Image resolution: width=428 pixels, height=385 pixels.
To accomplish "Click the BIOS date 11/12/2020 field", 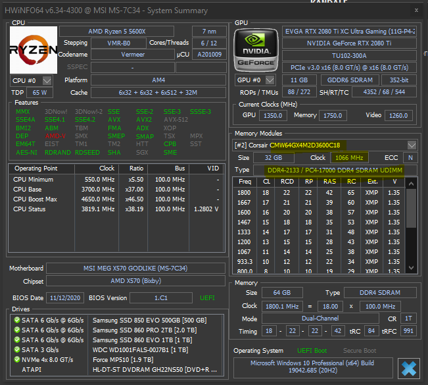I will point(65,298).
